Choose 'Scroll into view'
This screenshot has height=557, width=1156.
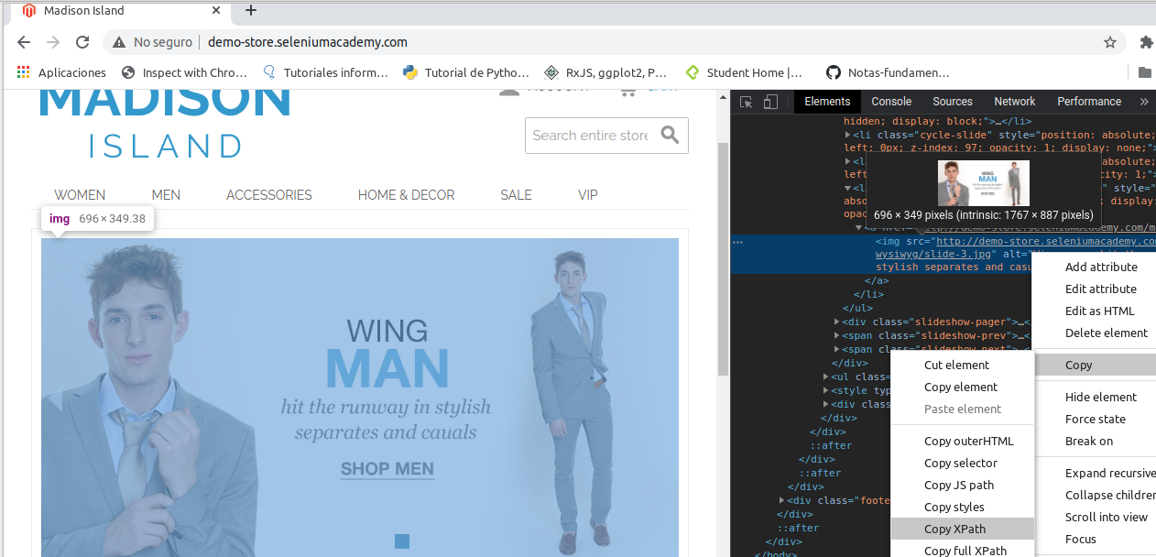coord(1107,517)
